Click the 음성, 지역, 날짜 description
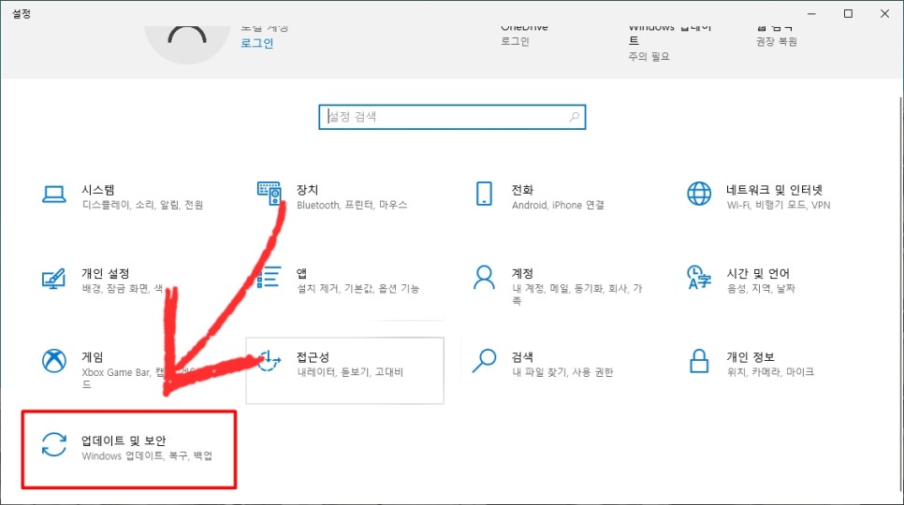Image resolution: width=904 pixels, height=505 pixels. 761,288
